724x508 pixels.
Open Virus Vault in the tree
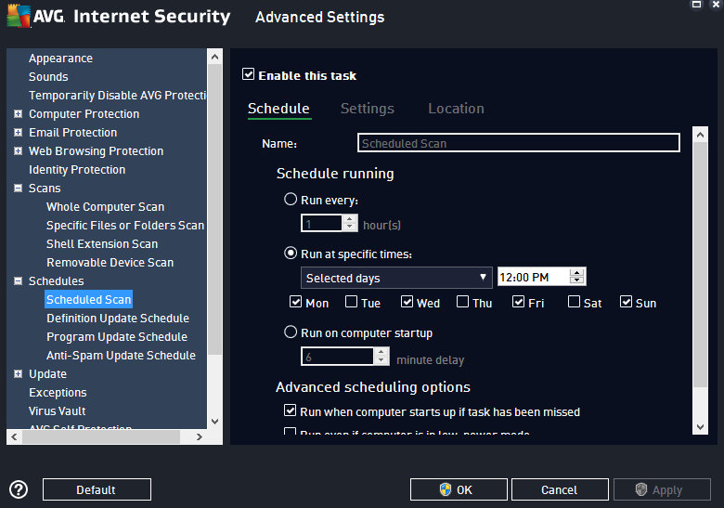coord(58,410)
